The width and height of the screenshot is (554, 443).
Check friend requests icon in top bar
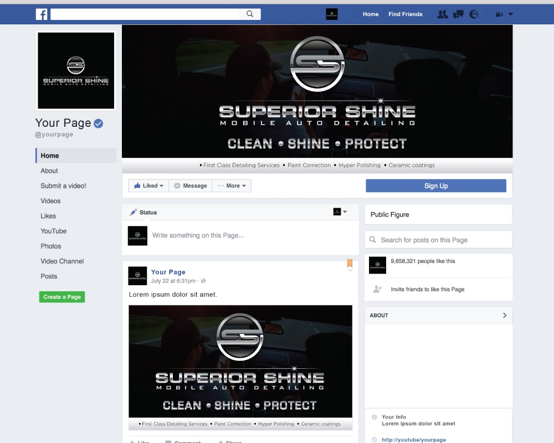pyautogui.click(x=443, y=14)
